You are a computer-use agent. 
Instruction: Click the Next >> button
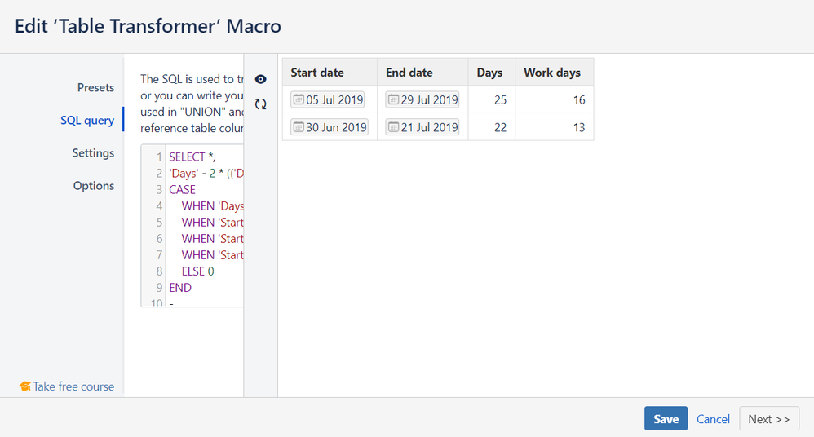pos(768,418)
